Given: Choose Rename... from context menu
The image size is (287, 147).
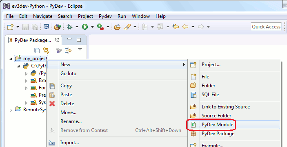Looking at the screenshot, I should [117, 121].
